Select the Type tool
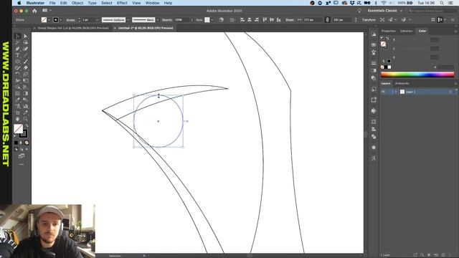459x258 pixels. (x=17, y=55)
